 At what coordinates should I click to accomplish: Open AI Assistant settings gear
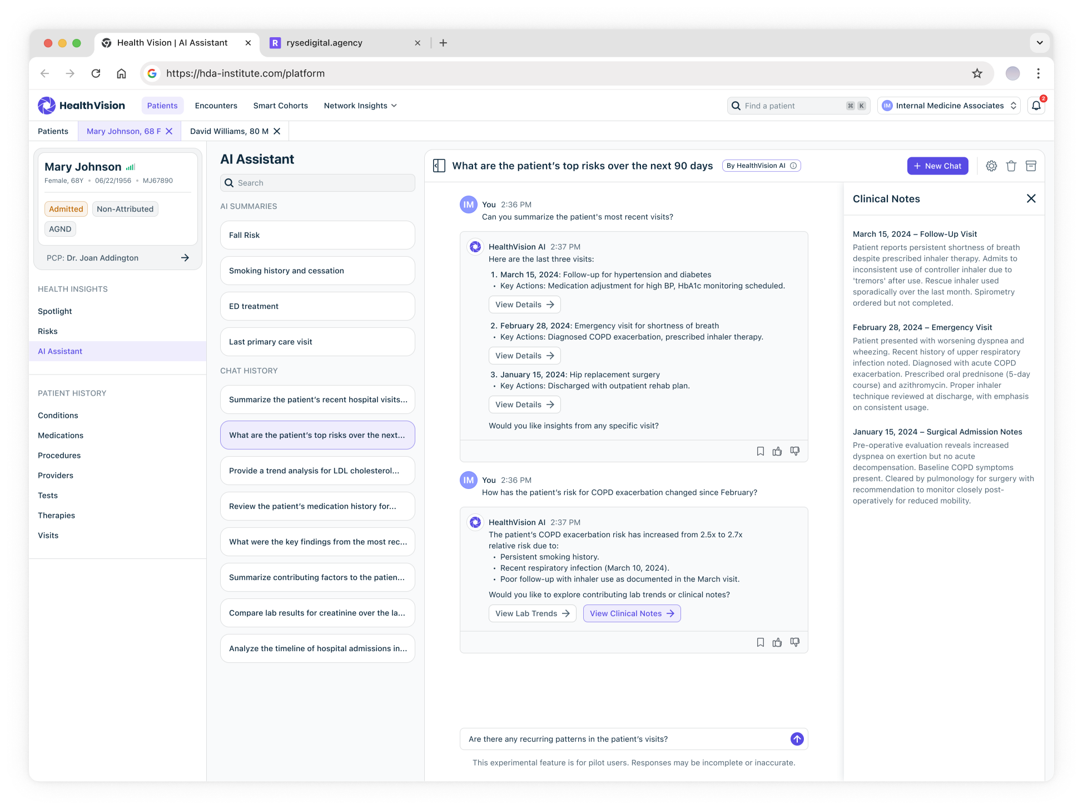[991, 166]
